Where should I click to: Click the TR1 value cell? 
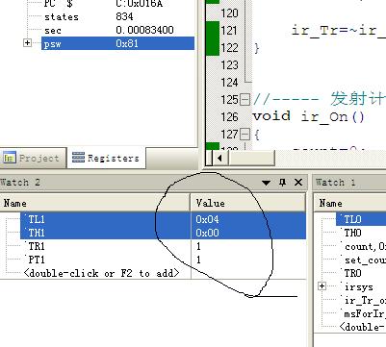[248, 246]
